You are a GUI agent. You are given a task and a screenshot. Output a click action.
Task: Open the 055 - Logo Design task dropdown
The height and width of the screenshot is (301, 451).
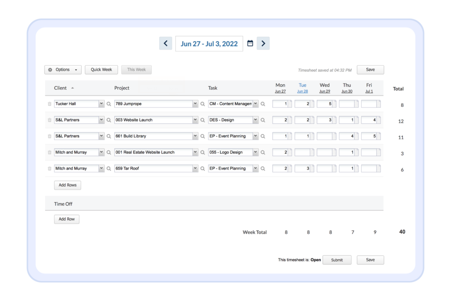coord(256,153)
